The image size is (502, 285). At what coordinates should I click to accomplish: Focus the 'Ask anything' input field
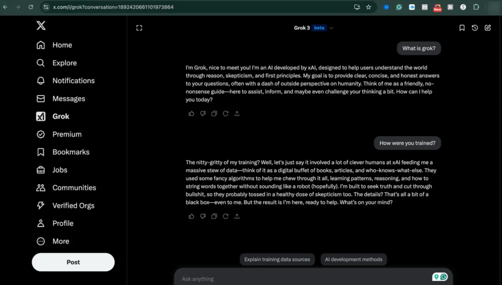coord(302,279)
